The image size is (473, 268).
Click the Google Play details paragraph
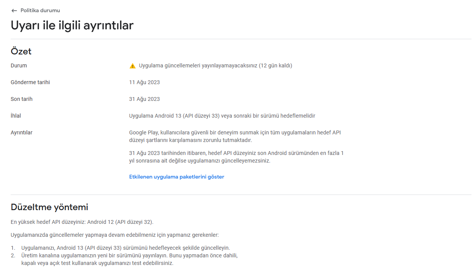(235, 136)
